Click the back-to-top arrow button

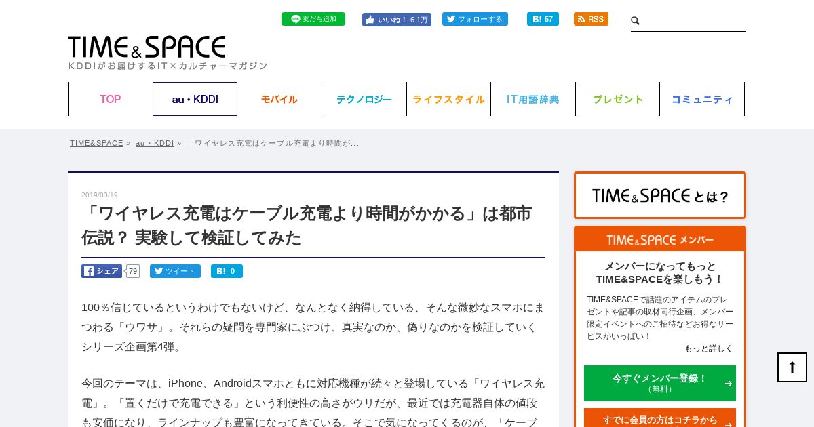[792, 367]
